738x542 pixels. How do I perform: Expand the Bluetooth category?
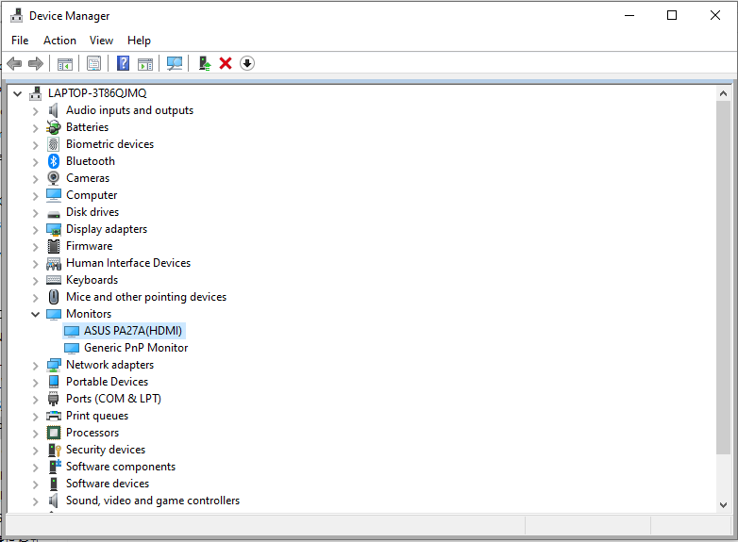coord(35,162)
